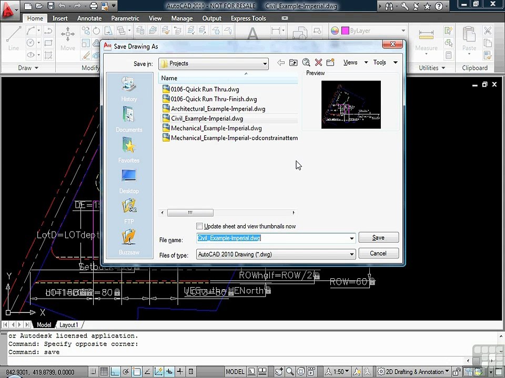The width and height of the screenshot is (505, 378).
Task: Go up one level folder icon
Action: tap(293, 62)
